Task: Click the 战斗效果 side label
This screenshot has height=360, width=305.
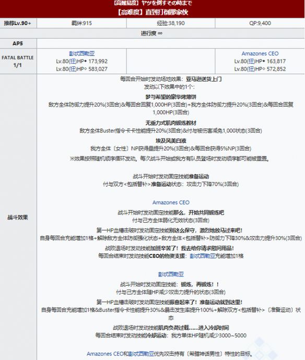Action: 18,217
